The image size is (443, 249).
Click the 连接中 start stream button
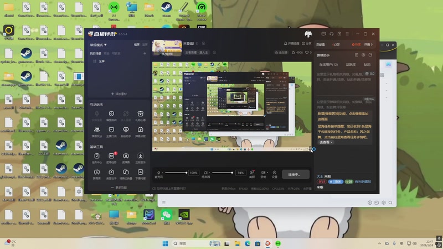295,174
